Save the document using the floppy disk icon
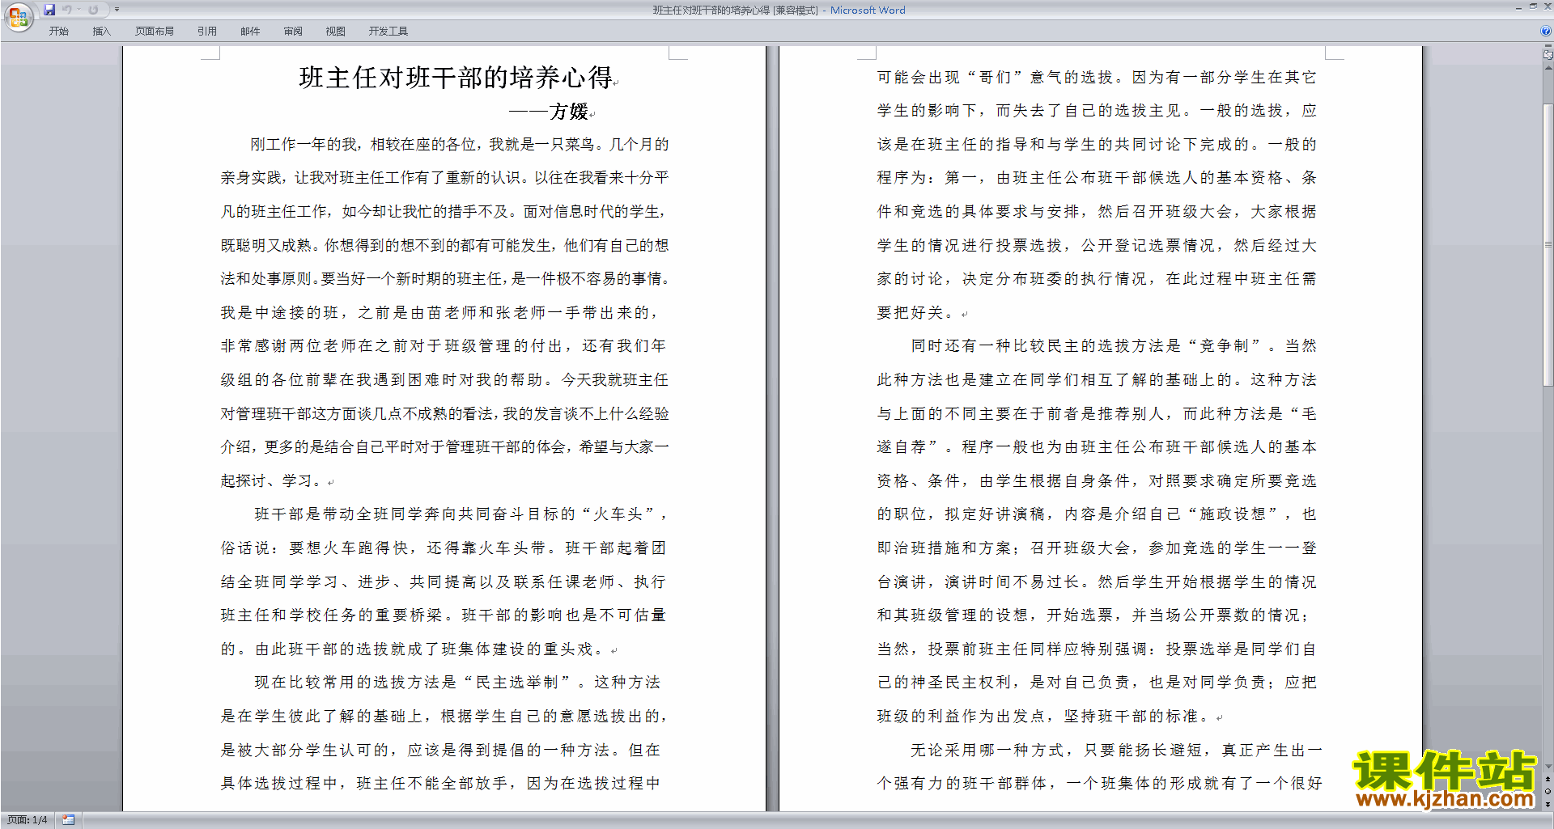This screenshot has width=1554, height=829. 49,10
